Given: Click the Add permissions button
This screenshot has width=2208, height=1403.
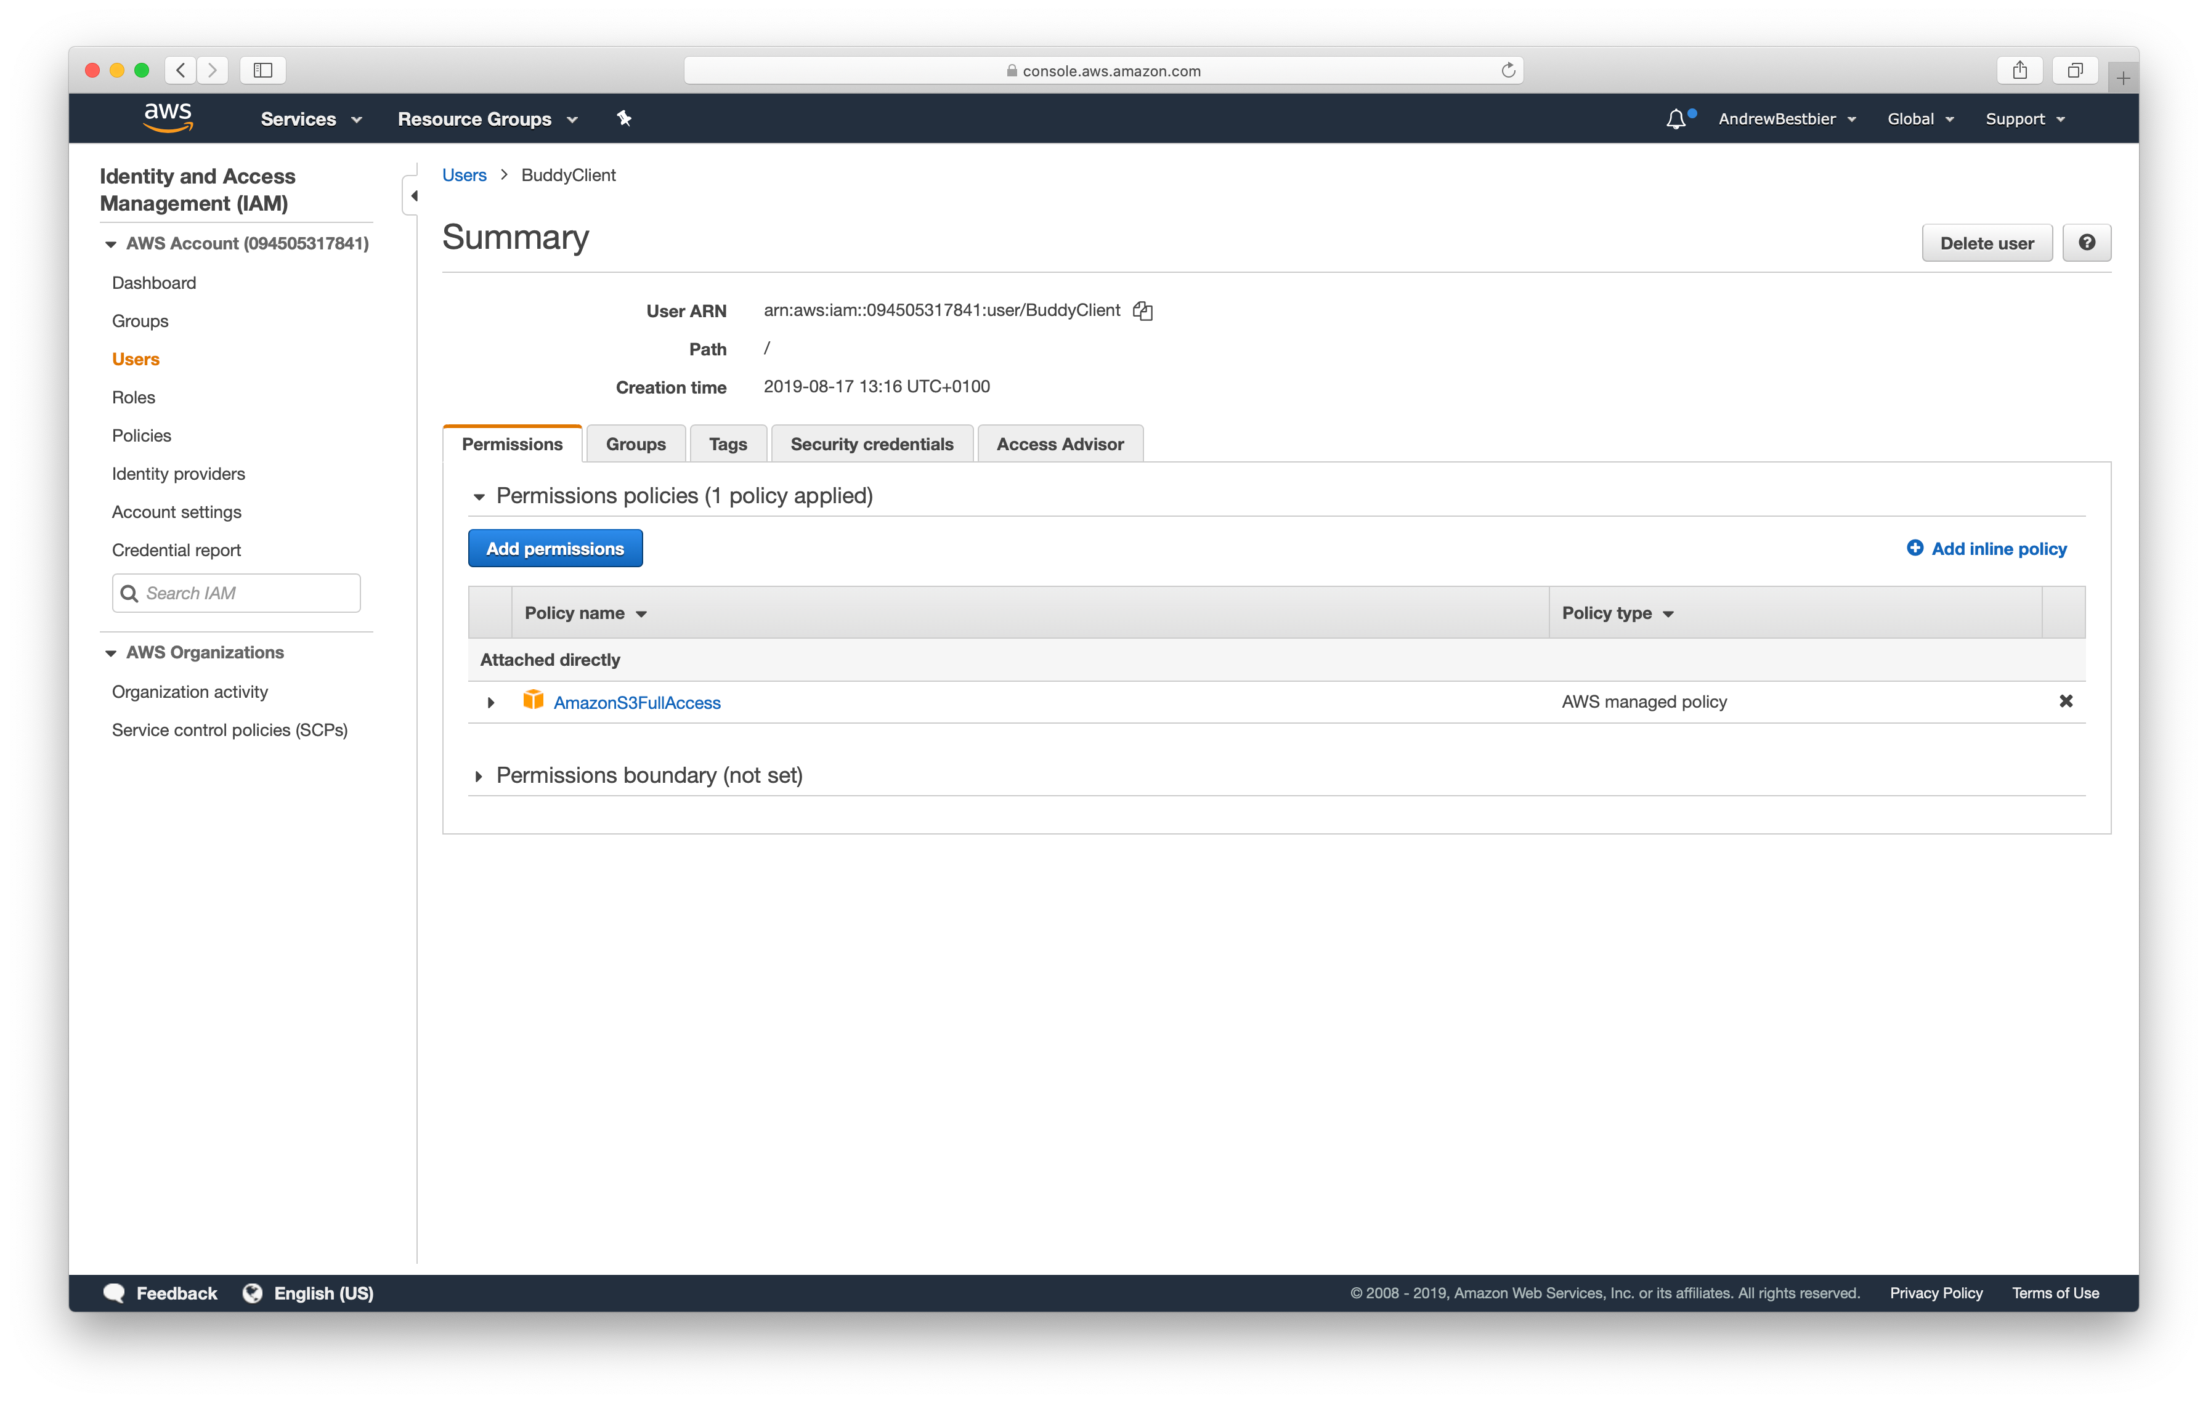Looking at the screenshot, I should 554,548.
